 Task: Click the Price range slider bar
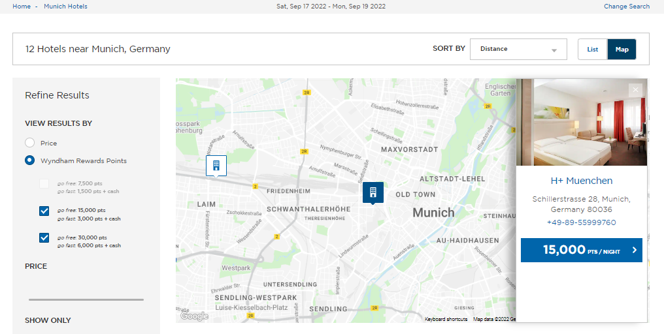pyautogui.click(x=86, y=300)
